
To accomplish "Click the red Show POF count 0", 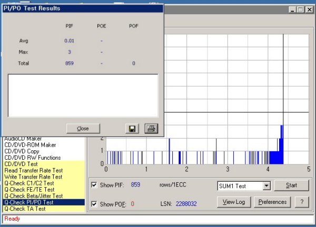I will [x=132, y=204].
